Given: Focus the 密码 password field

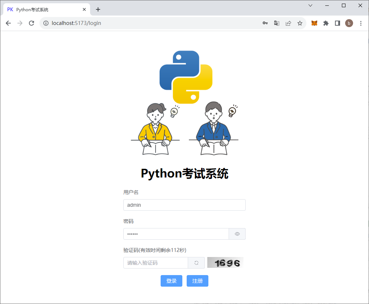Looking at the screenshot, I should pos(176,234).
